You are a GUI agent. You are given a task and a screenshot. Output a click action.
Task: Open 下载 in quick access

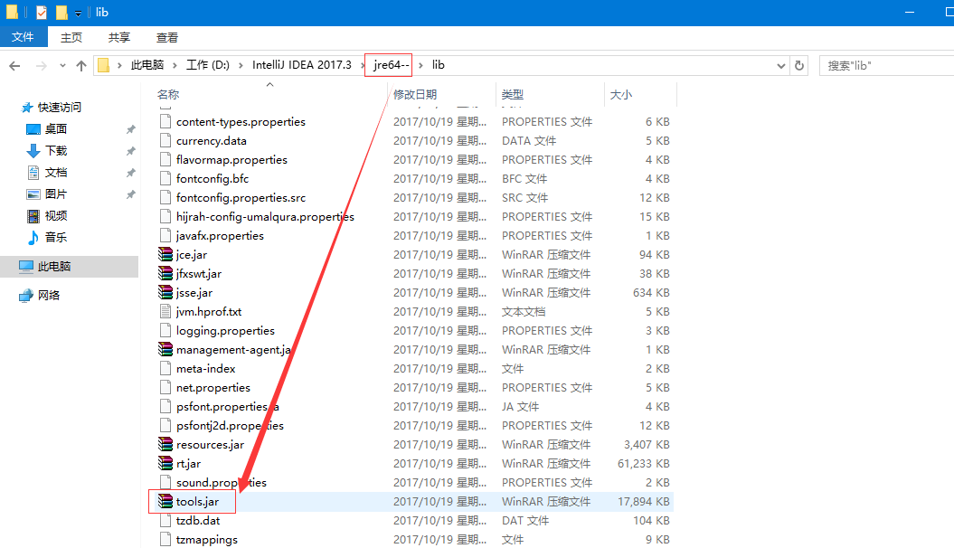click(x=55, y=151)
